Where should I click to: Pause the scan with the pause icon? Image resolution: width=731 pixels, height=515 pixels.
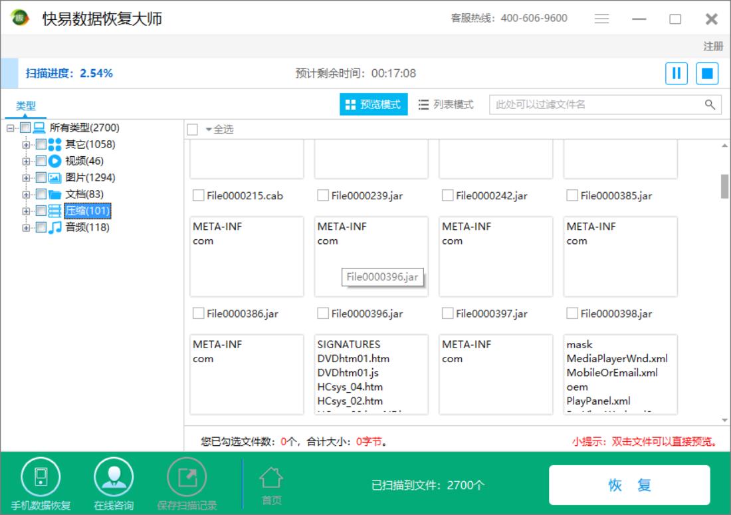click(677, 73)
